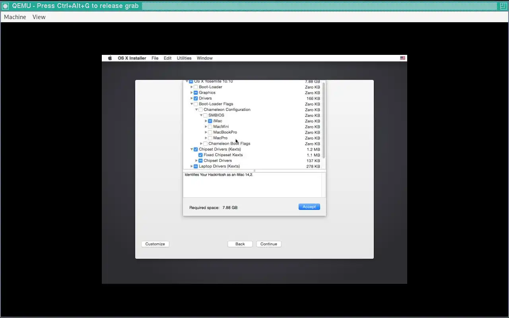
Task: Enable the Boot-Loader Flags checkbox
Action: (x=196, y=104)
